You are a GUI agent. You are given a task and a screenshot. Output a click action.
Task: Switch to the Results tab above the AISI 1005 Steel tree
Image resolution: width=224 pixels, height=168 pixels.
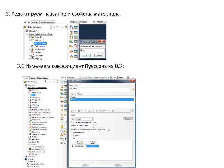pyautogui.click(x=35, y=22)
